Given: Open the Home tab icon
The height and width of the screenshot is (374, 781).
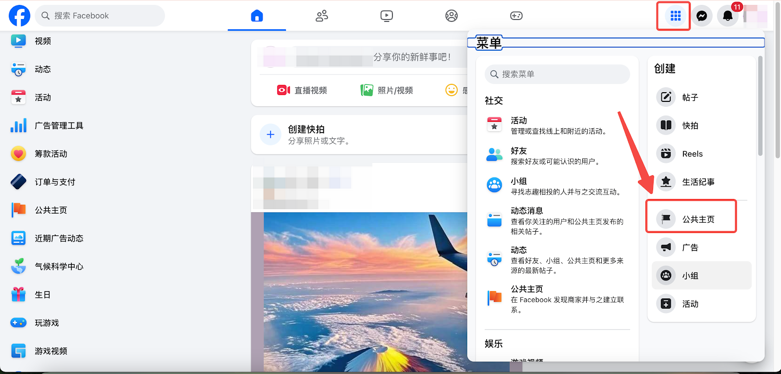Looking at the screenshot, I should (x=257, y=16).
